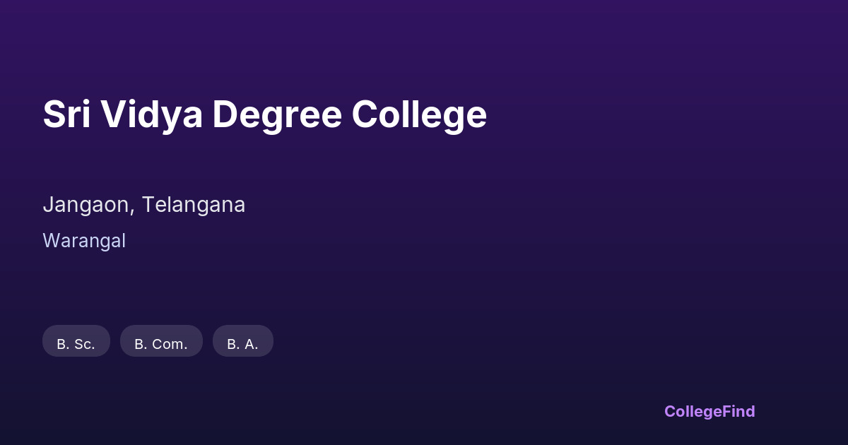This screenshot has width=848, height=445.
Task: Click the letter "B" in the B. Sc. tag
Action: pos(61,345)
